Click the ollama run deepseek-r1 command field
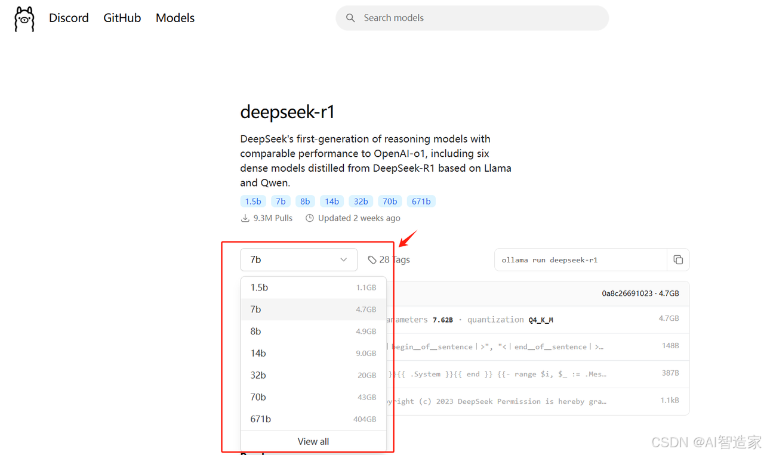Screen dimensions: 764x455 [581, 260]
